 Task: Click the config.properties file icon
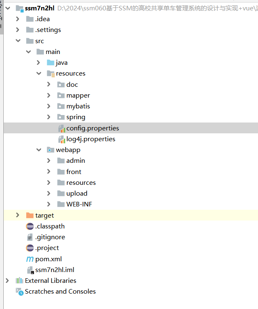click(x=61, y=128)
